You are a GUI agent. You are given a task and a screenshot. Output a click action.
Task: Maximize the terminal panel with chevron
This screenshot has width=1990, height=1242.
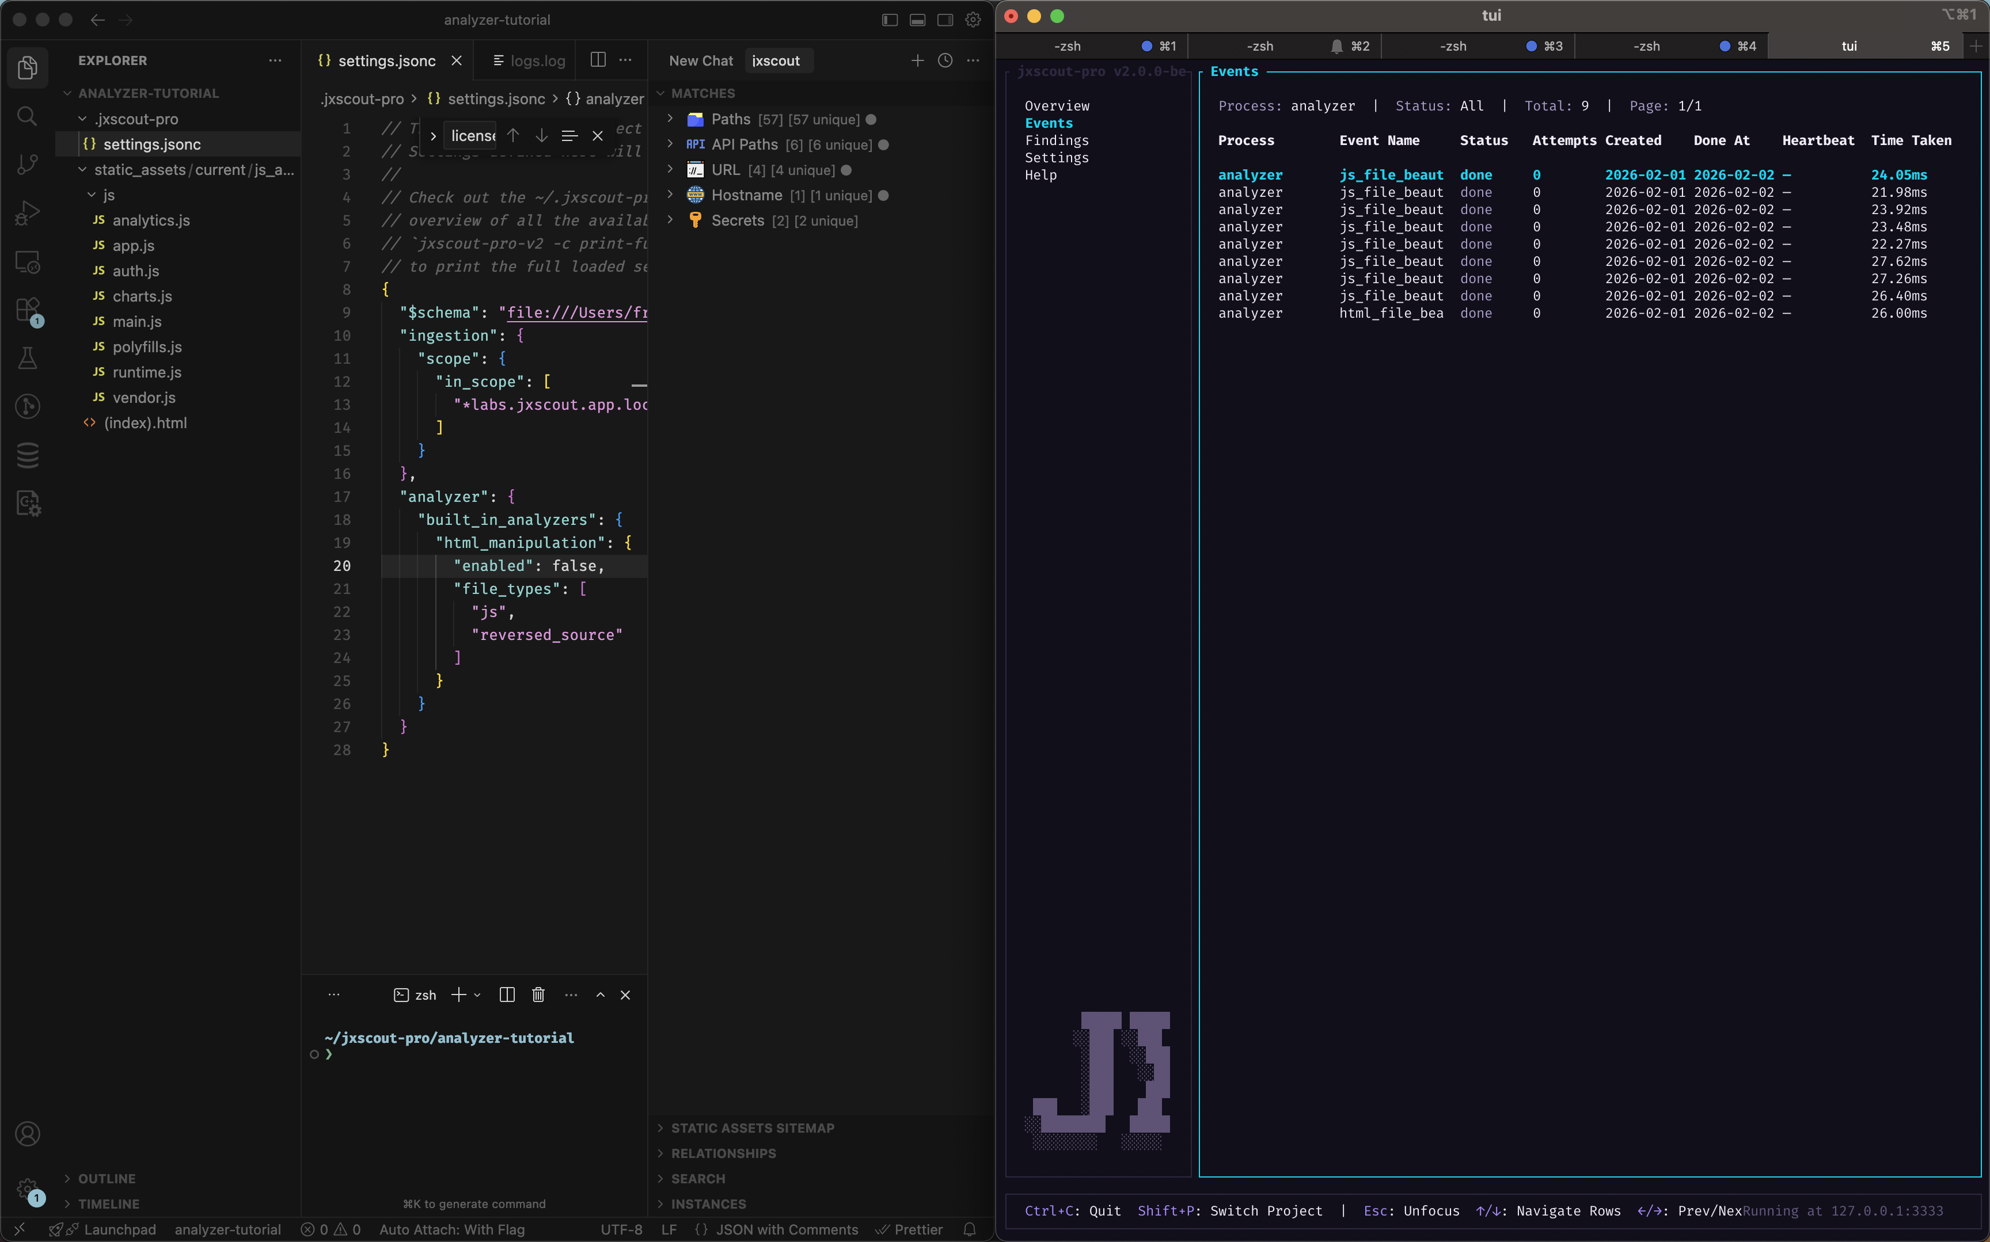tap(601, 995)
